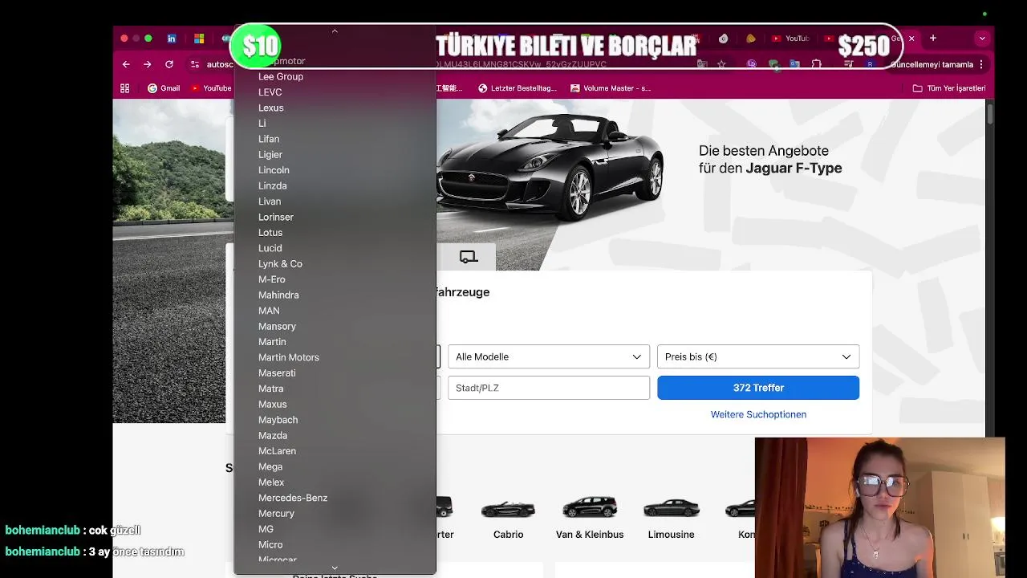Focus the Stadt/PLZ input field
The height and width of the screenshot is (578, 1027).
(549, 388)
